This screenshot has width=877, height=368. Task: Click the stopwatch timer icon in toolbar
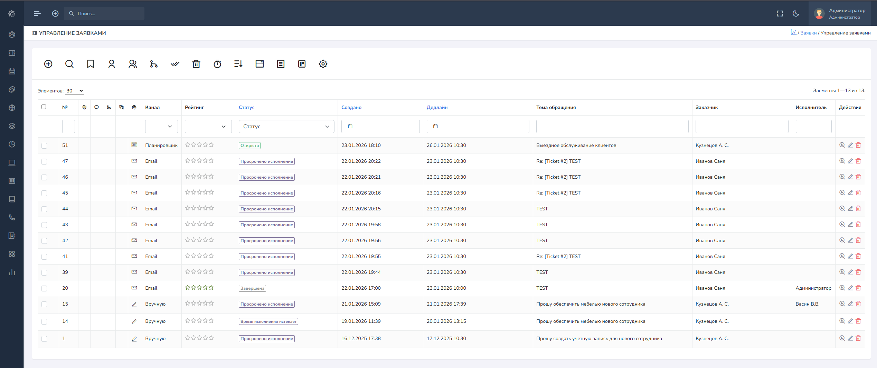217,64
